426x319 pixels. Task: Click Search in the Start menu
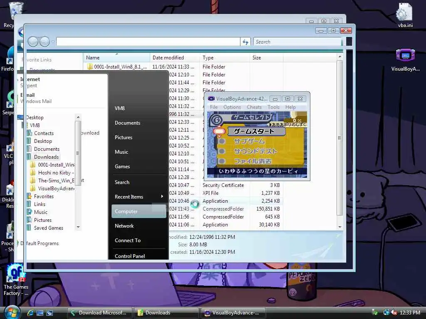point(122,182)
